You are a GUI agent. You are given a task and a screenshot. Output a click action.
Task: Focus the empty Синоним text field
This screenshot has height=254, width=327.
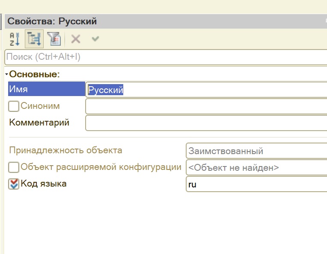click(x=206, y=106)
